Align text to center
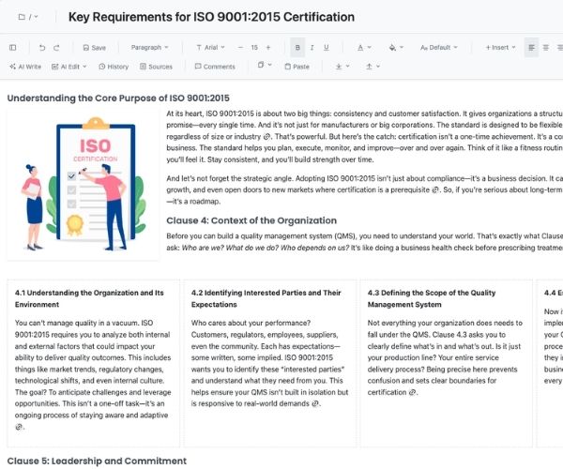This screenshot has height=469, width=563. [x=546, y=47]
